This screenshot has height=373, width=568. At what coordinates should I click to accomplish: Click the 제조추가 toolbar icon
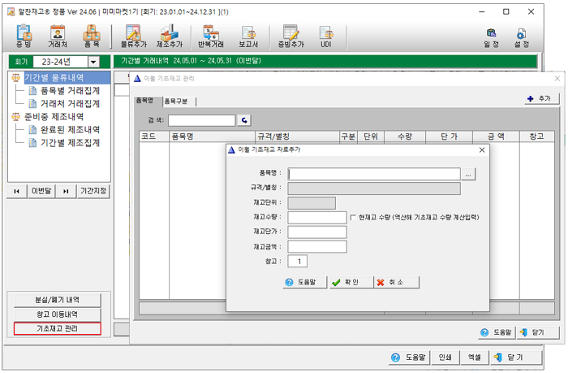pos(170,37)
